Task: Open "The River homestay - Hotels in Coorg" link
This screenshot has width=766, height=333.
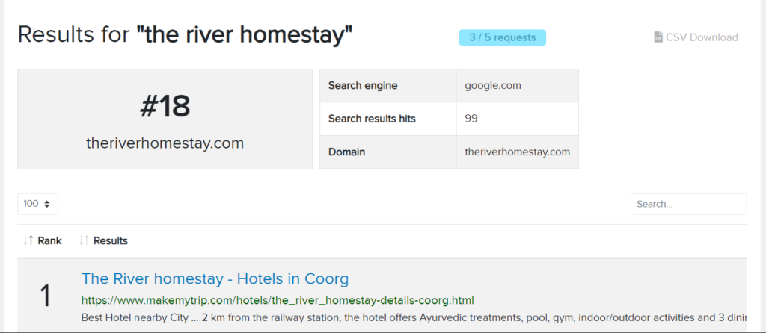Action: point(215,279)
